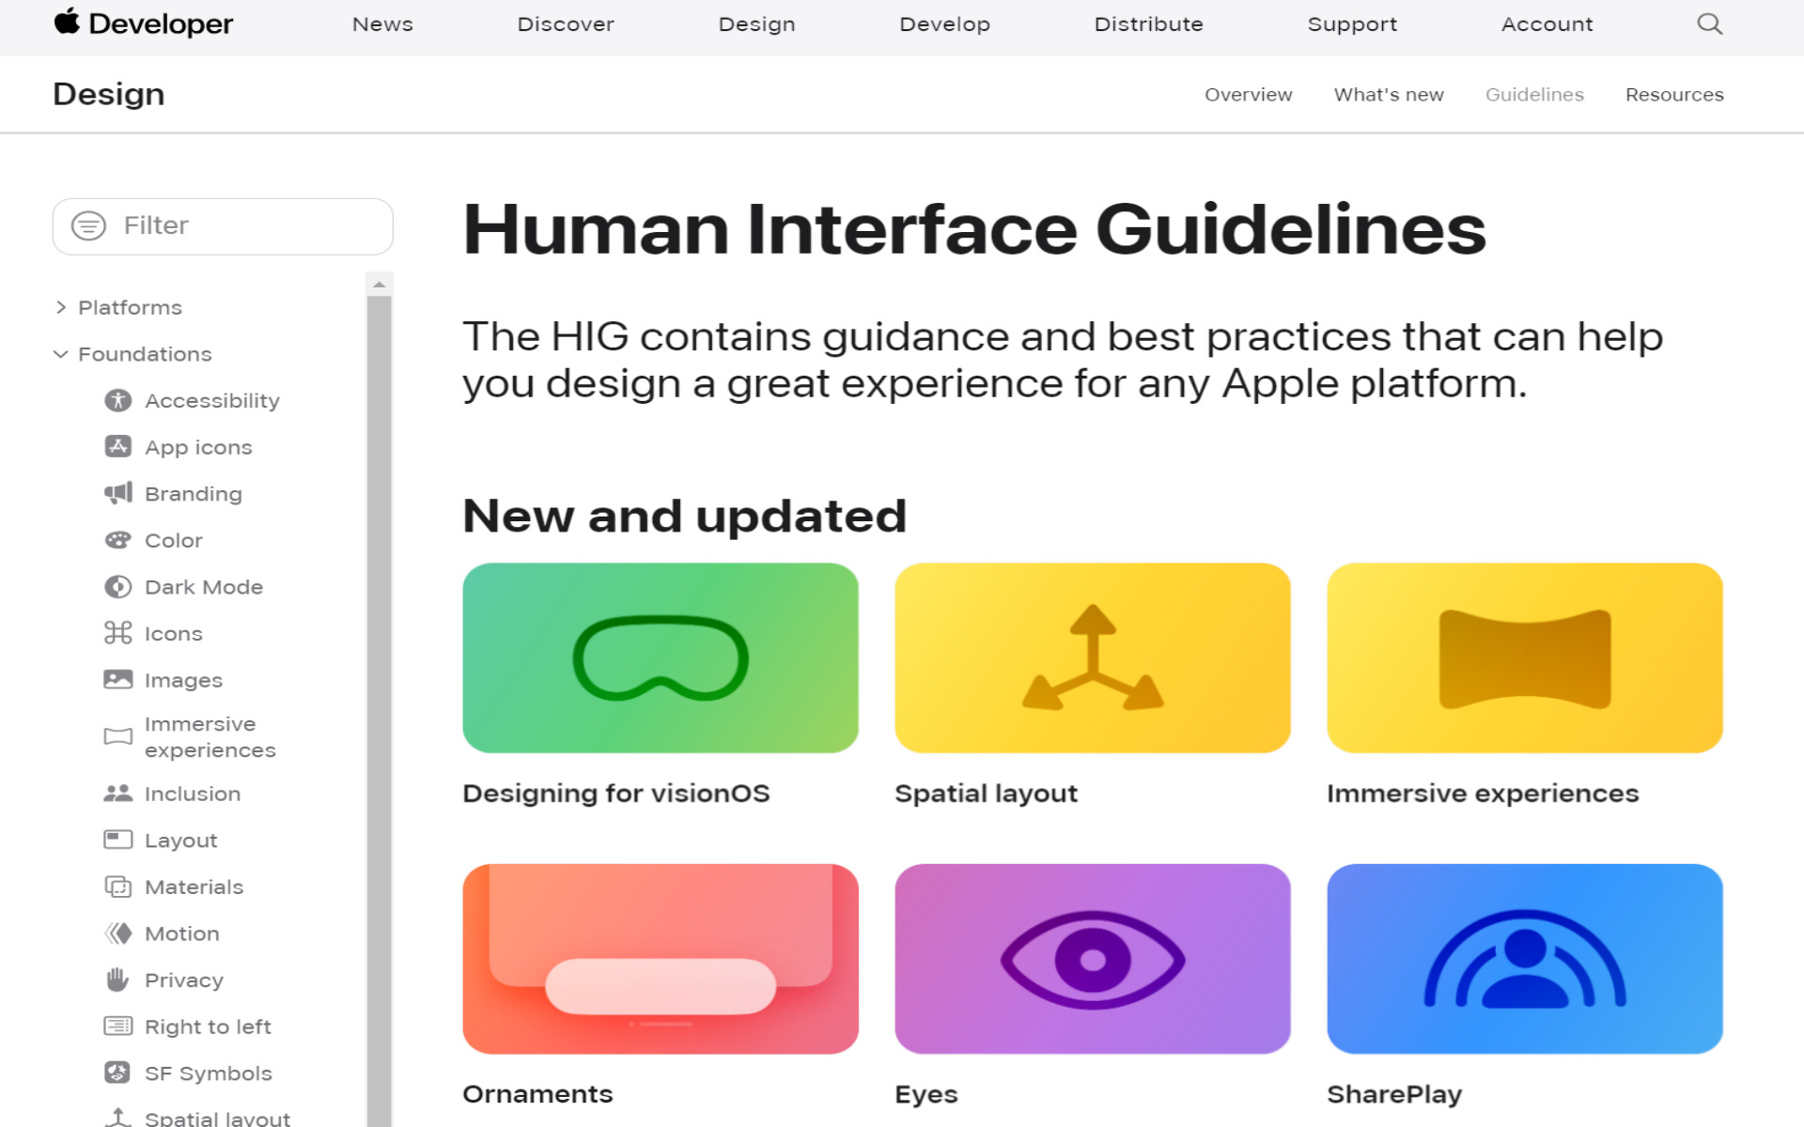Focus the Filter input field
Viewport: 1804px width, 1127px height.
coord(223,226)
